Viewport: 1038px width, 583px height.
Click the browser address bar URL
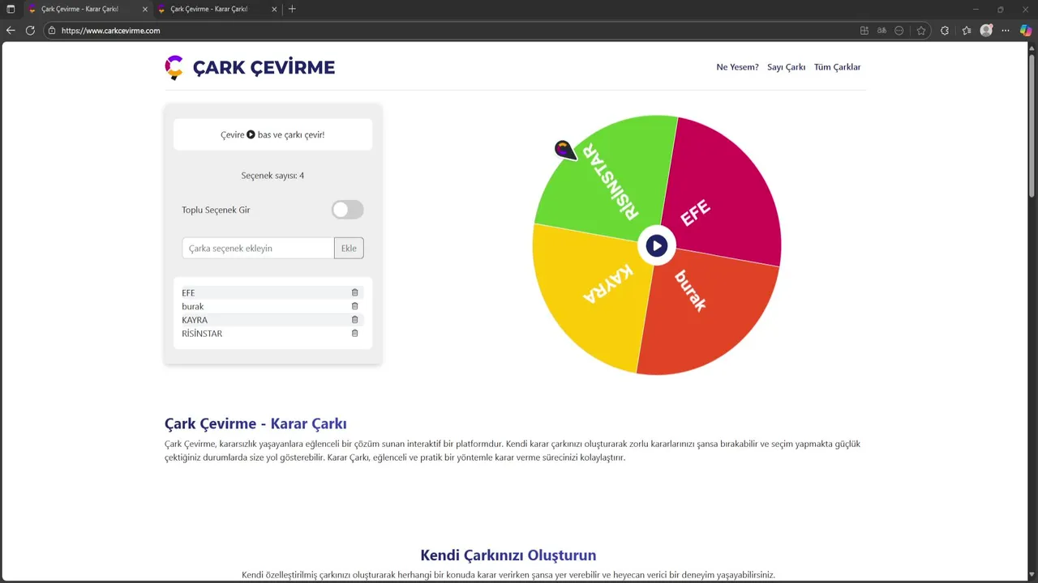(111, 31)
